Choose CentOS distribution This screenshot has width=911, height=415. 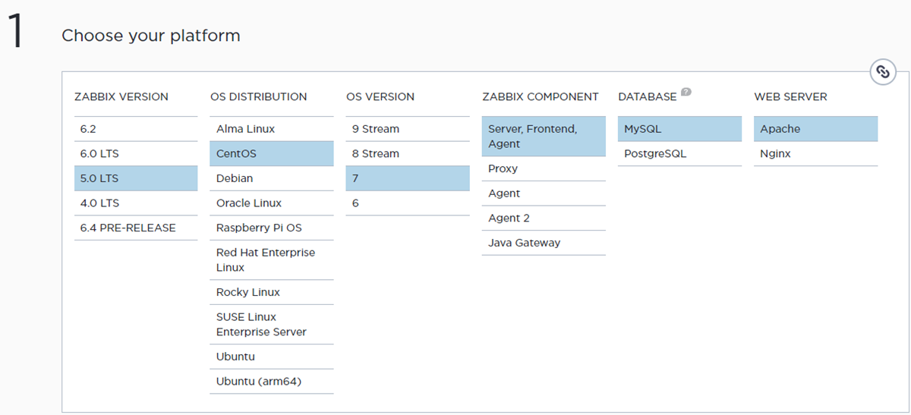272,154
